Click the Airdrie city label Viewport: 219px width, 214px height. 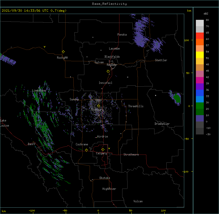103,136
